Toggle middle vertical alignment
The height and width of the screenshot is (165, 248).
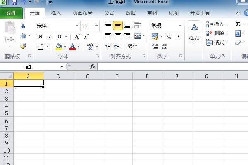(118, 26)
